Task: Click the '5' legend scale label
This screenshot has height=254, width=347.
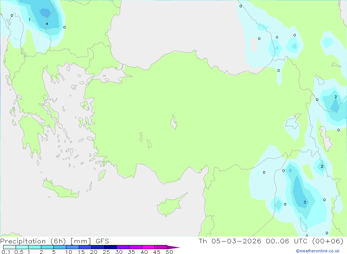Action: tap(54, 252)
